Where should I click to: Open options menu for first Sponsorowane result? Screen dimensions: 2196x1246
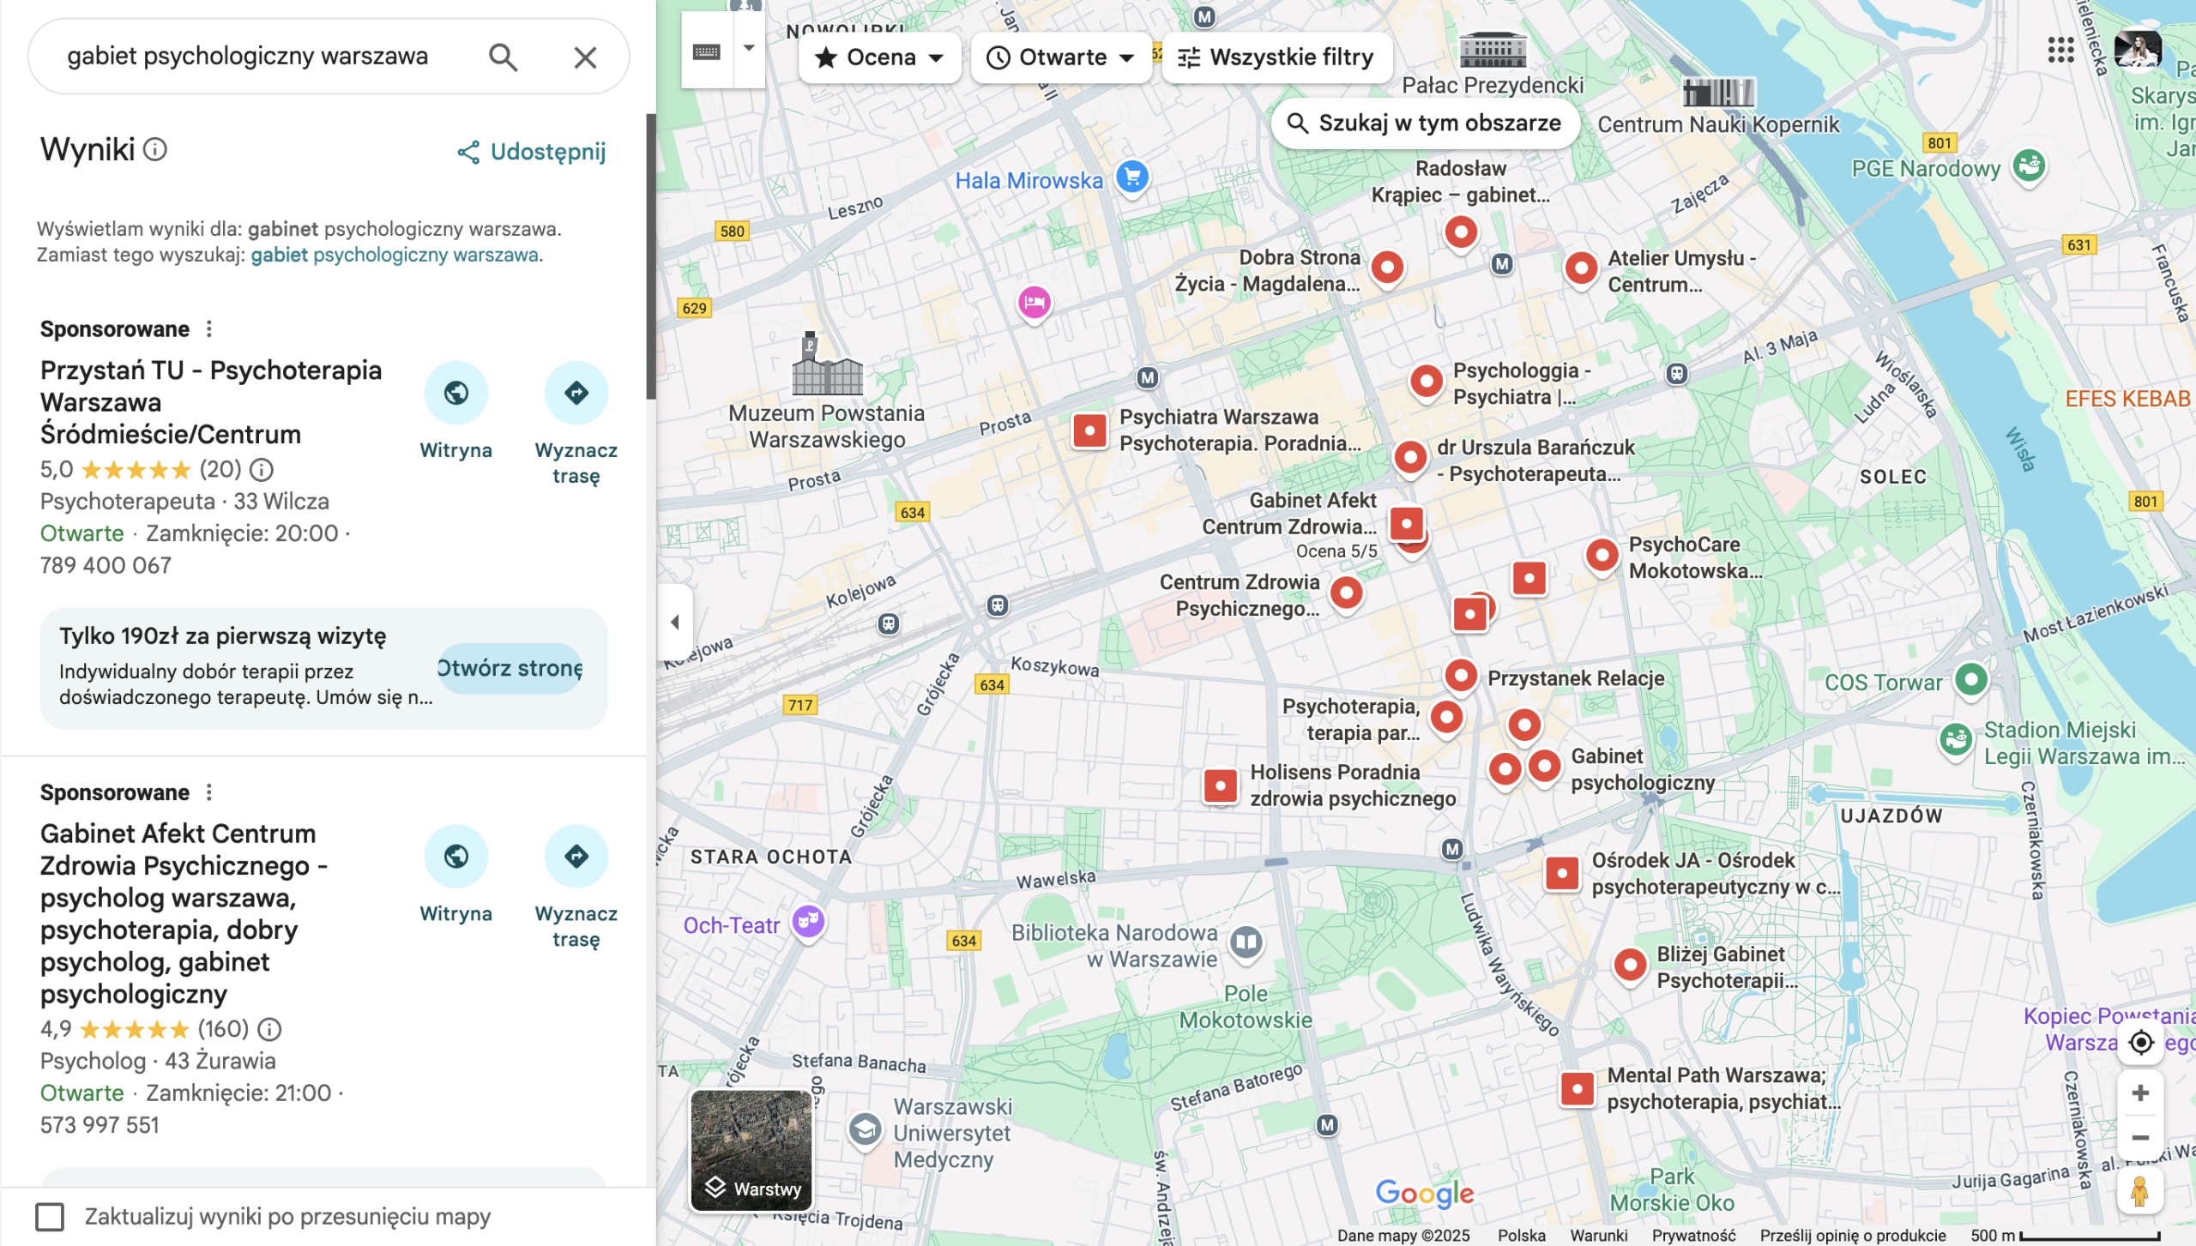pos(208,329)
